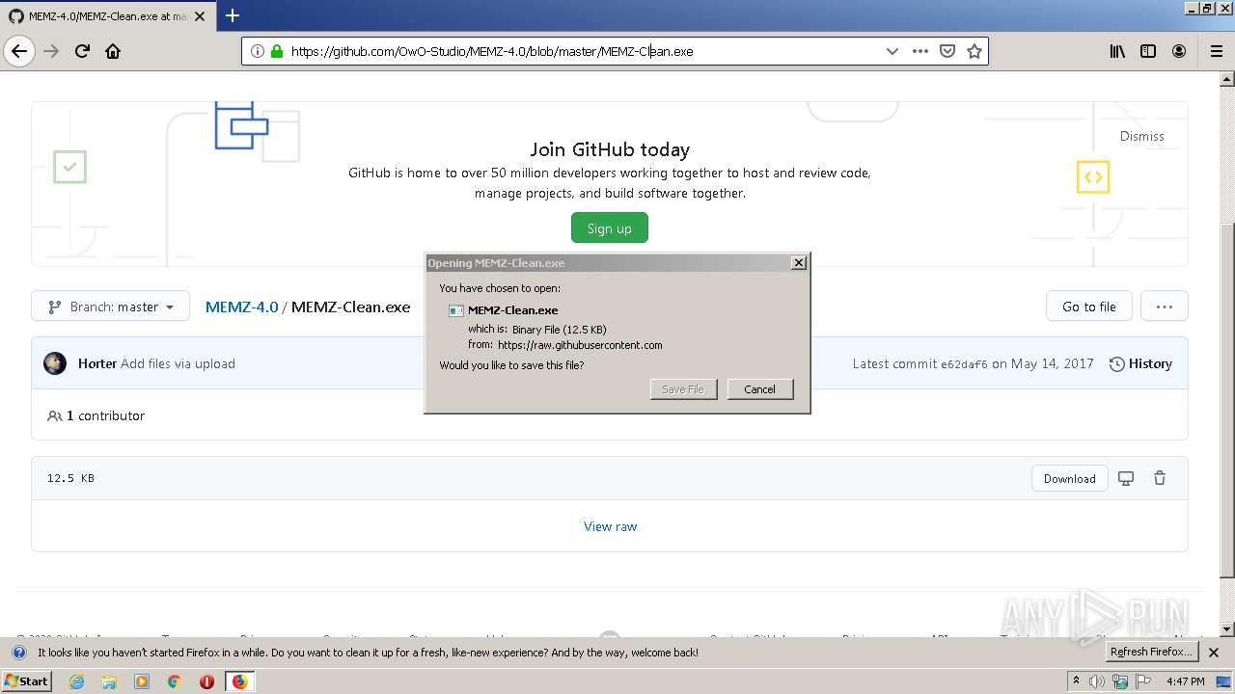Click the taskbar clock 4:47 PM
Viewport: 1235px width, 694px height.
(1185, 681)
